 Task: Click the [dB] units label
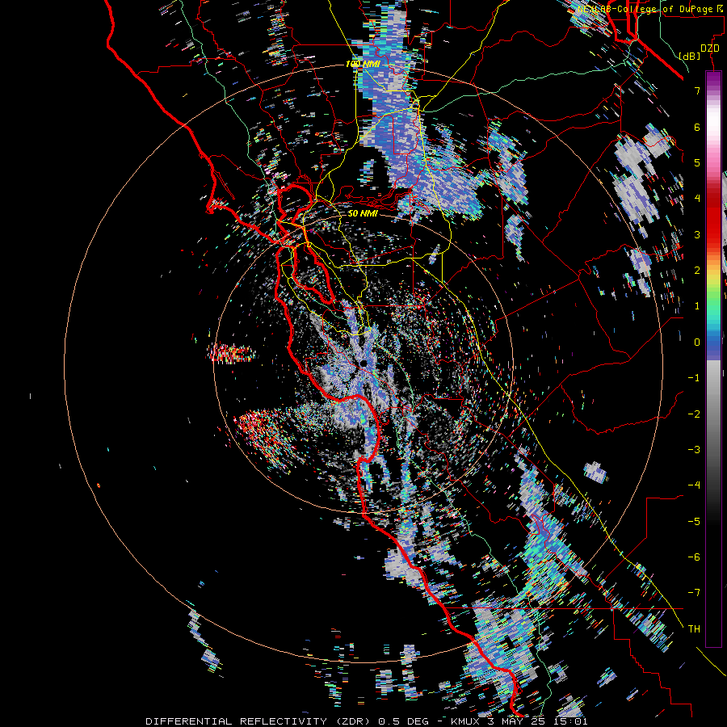pyautogui.click(x=690, y=56)
